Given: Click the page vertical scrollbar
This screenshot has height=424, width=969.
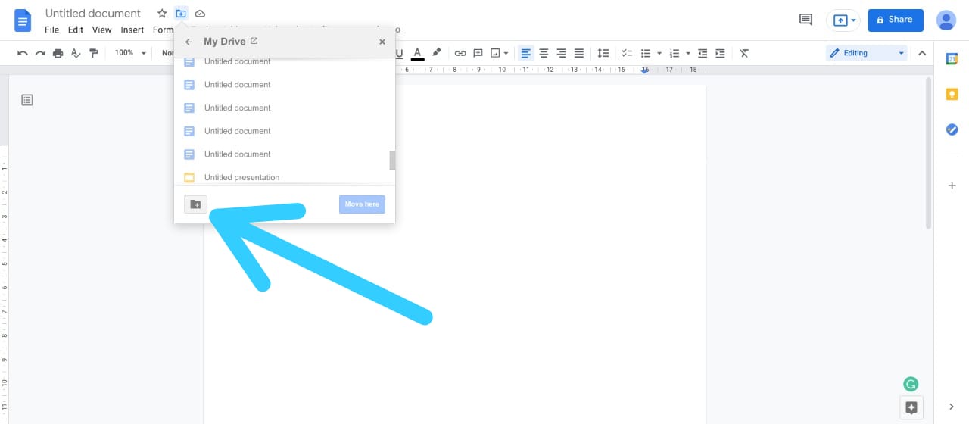Looking at the screenshot, I should click(929, 153).
